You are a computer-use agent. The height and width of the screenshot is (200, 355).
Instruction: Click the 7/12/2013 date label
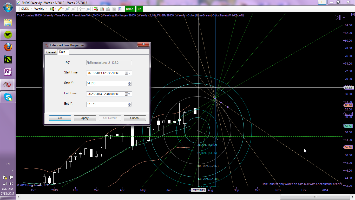click(199, 190)
